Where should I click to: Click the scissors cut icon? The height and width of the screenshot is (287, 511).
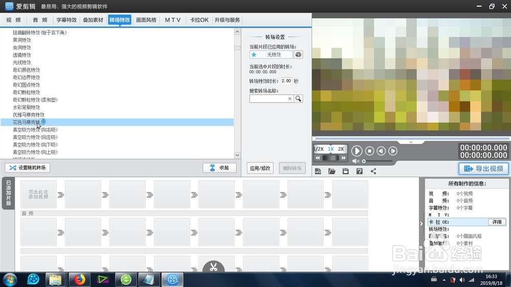214,267
